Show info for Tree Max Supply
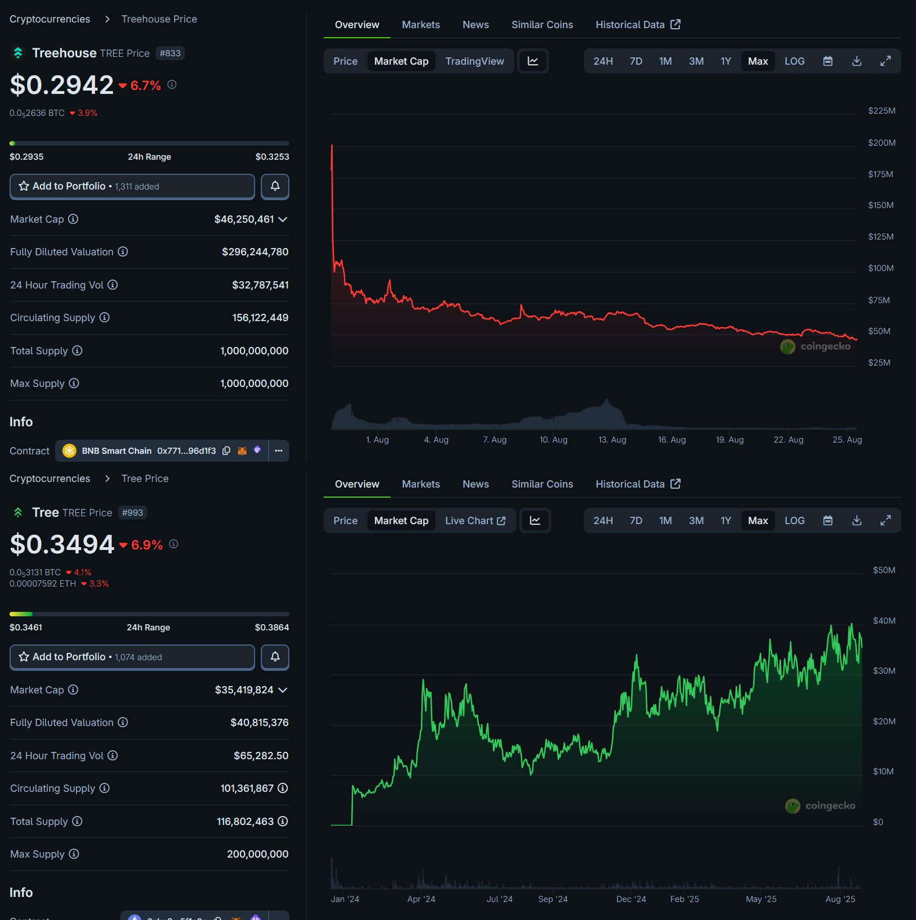Image resolution: width=916 pixels, height=920 pixels. point(74,854)
